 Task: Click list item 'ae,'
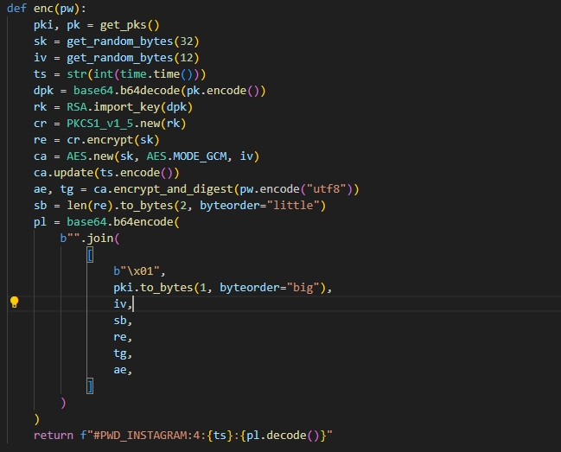click(123, 370)
